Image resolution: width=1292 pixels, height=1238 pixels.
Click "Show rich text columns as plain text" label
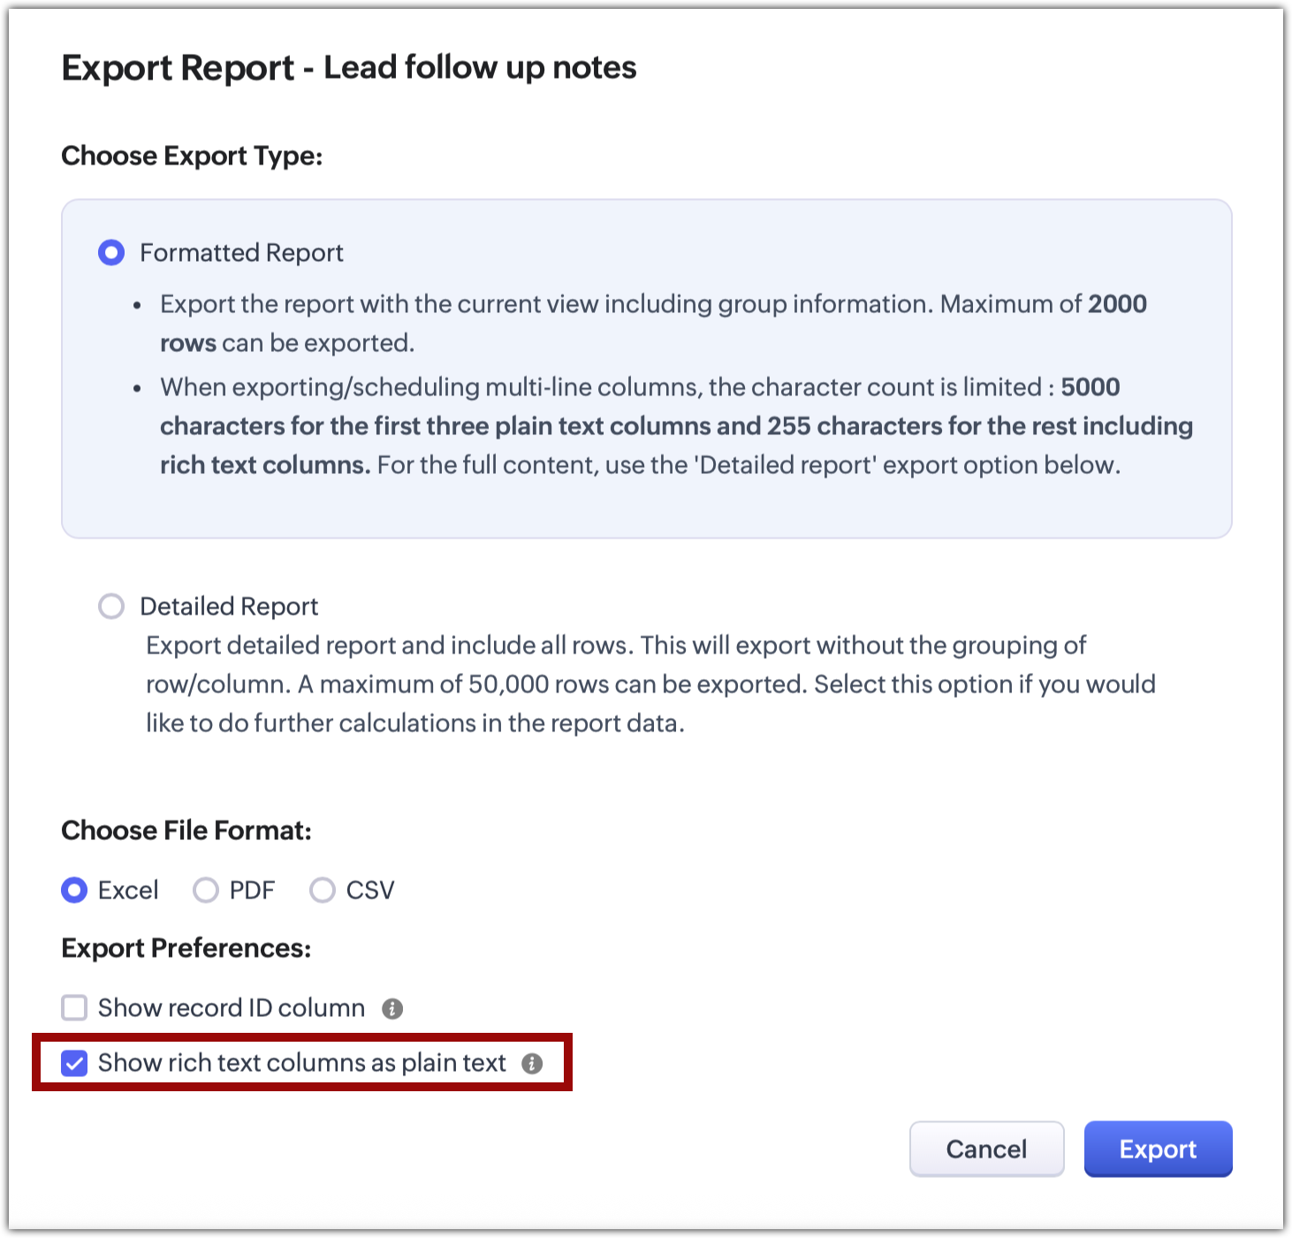click(x=302, y=1063)
